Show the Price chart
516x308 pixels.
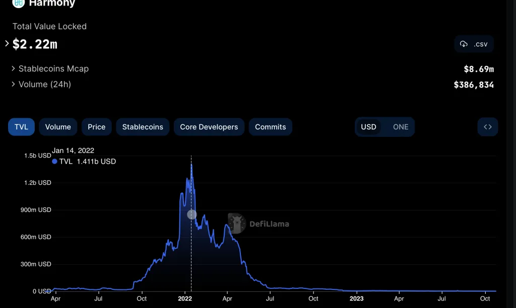pyautogui.click(x=96, y=127)
